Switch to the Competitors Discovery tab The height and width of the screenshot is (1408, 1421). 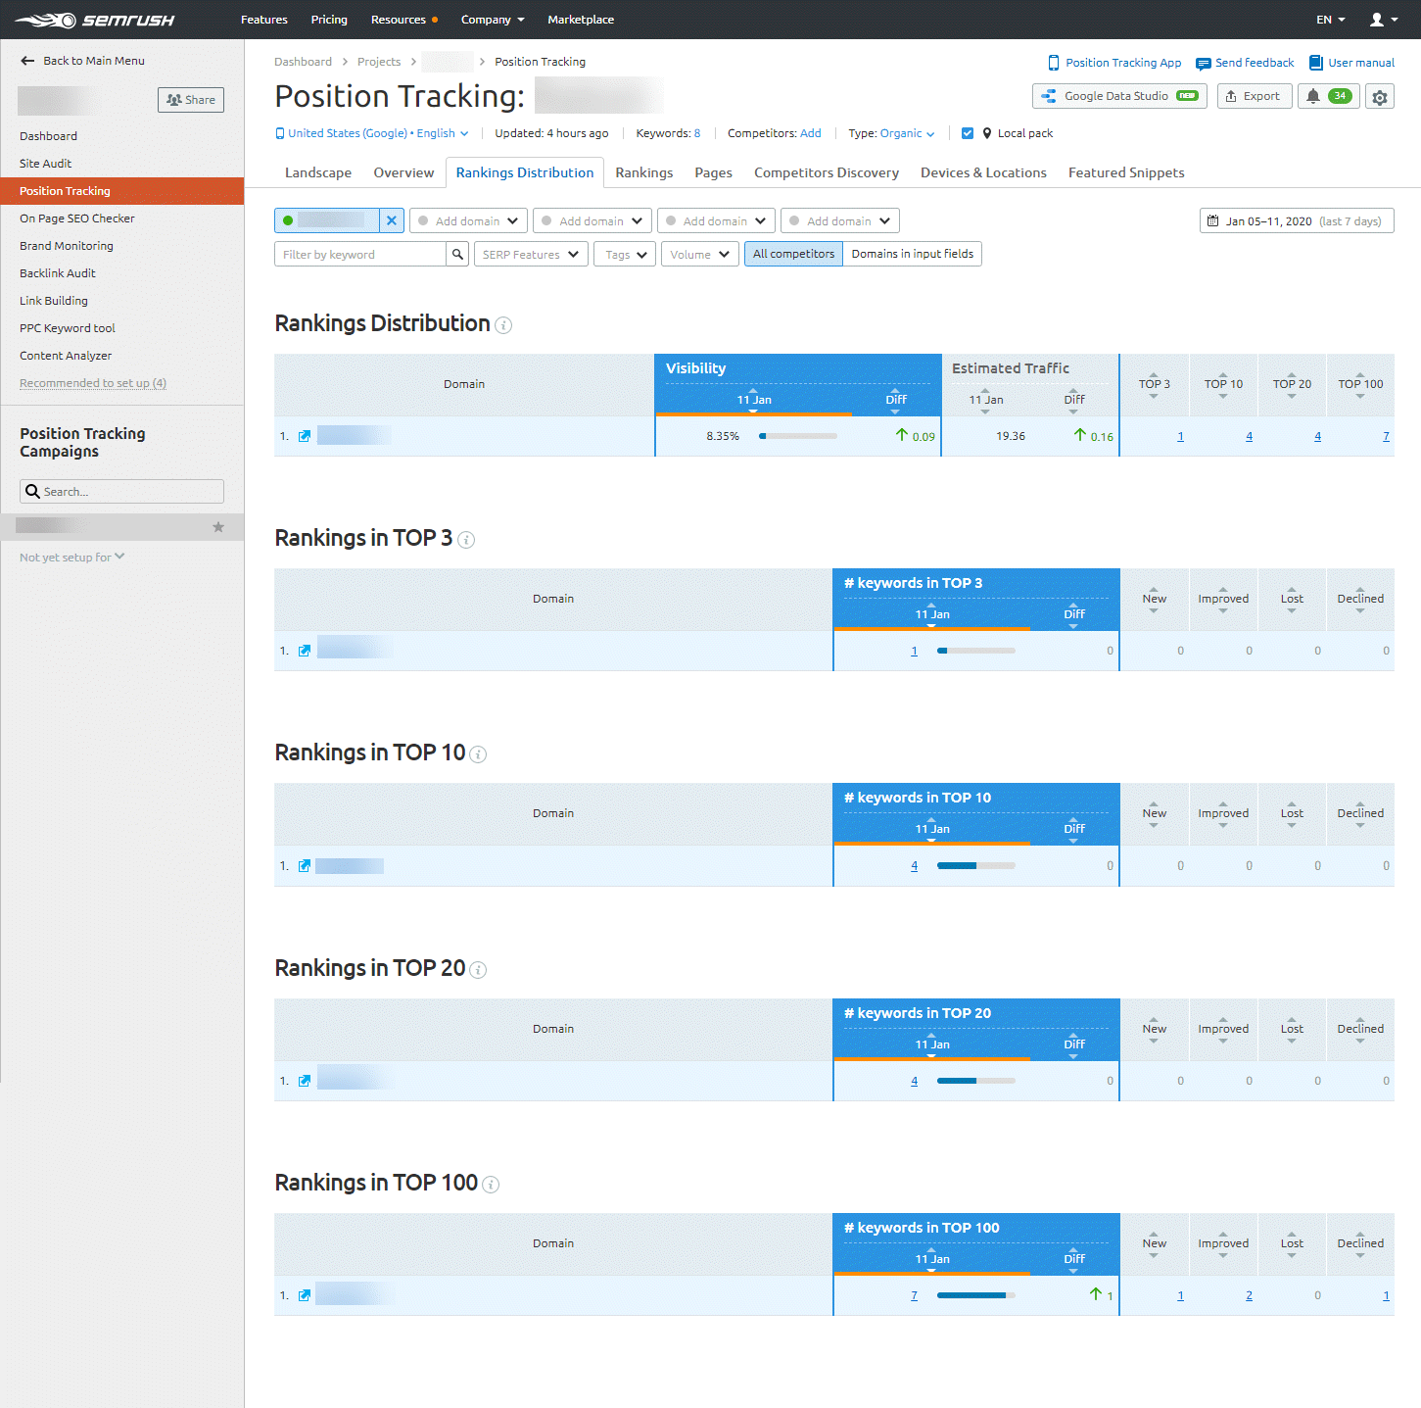point(826,172)
